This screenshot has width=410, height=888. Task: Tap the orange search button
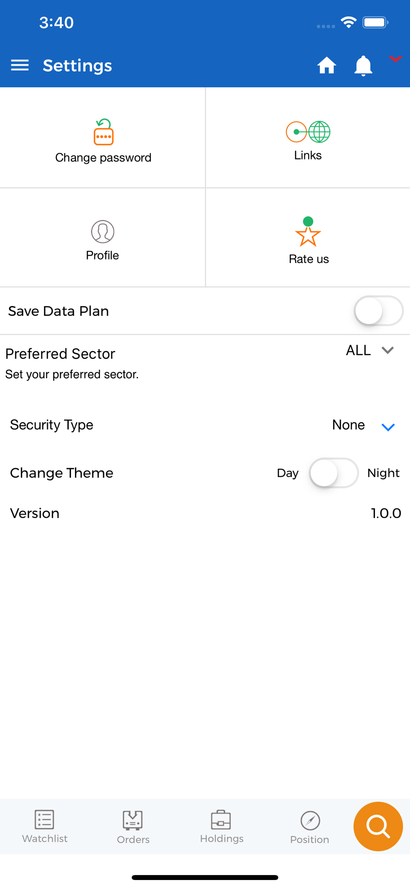[x=378, y=826]
